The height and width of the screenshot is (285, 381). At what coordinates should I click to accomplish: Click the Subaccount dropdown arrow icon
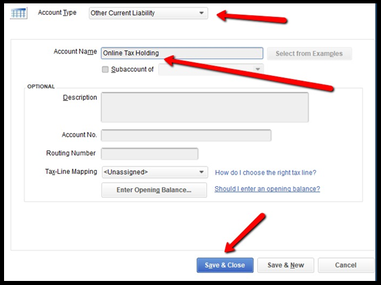pyautogui.click(x=258, y=70)
